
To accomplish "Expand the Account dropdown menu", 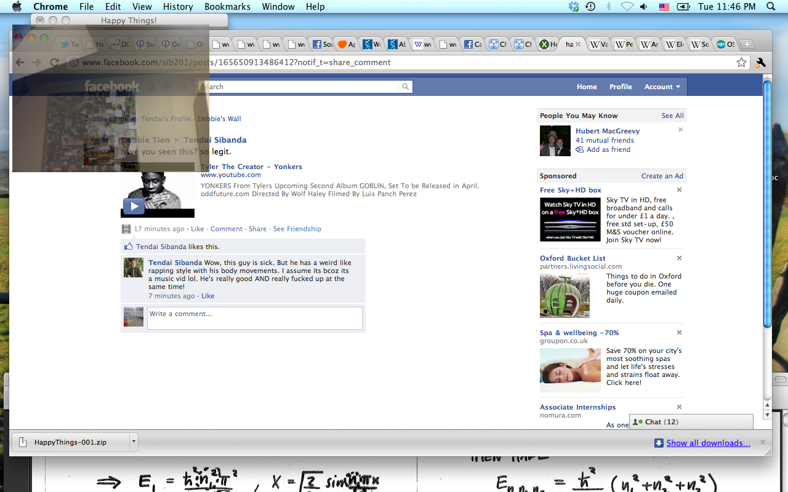I will (x=662, y=87).
